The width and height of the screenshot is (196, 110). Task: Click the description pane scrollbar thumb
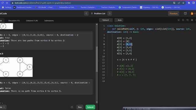click(97, 59)
